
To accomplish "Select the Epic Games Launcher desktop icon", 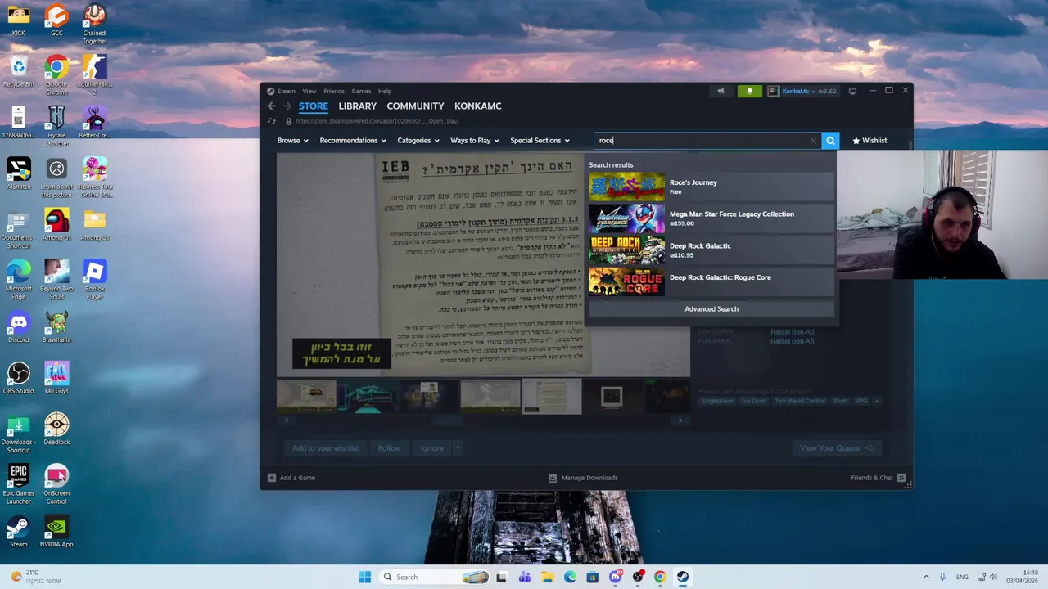I will [18, 484].
